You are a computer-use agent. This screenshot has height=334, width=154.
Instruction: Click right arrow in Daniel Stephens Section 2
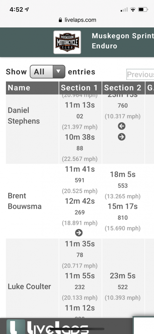(122, 137)
